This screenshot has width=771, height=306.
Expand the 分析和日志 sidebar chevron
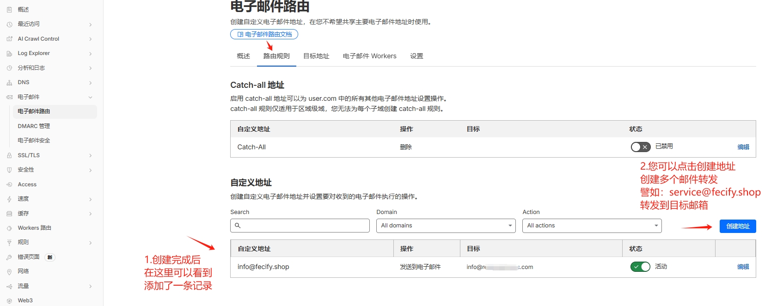pyautogui.click(x=91, y=68)
